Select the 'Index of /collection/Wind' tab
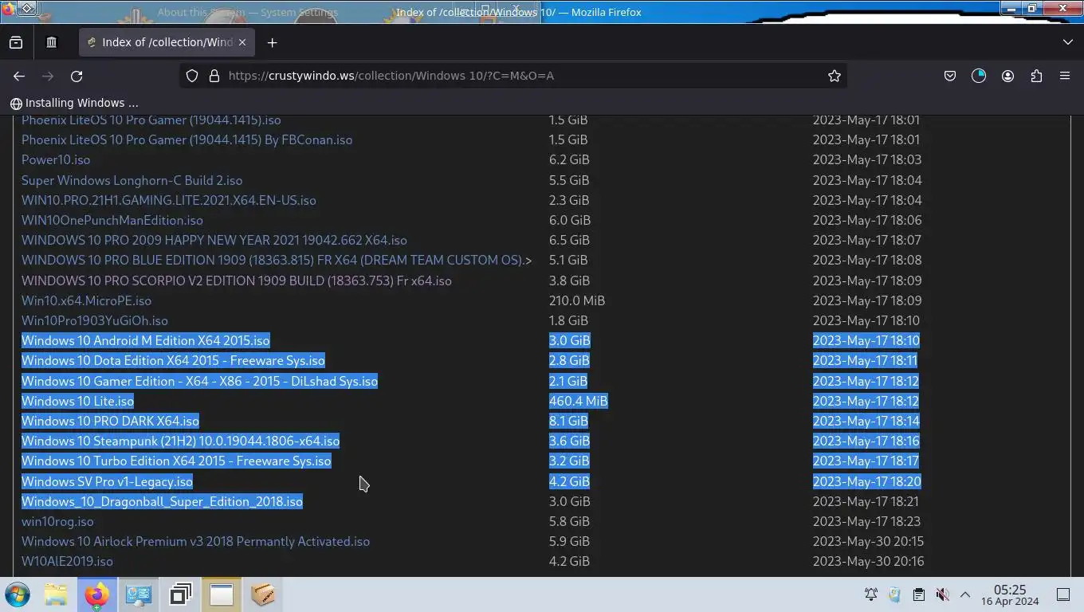This screenshot has width=1084, height=612. point(167,42)
